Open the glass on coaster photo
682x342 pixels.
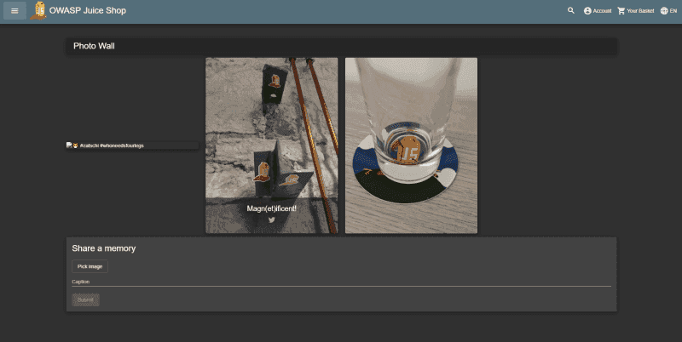click(x=411, y=145)
